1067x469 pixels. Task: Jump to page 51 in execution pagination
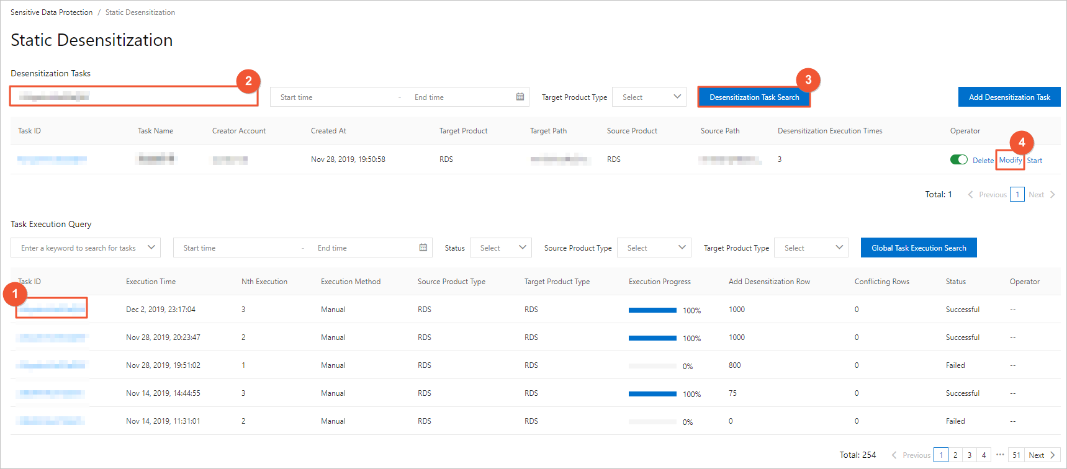pyautogui.click(x=1017, y=455)
